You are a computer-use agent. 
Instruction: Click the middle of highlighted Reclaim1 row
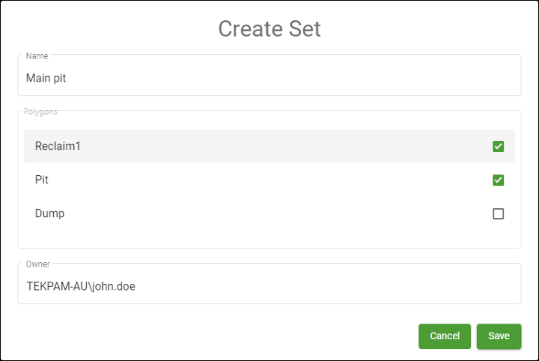269,147
